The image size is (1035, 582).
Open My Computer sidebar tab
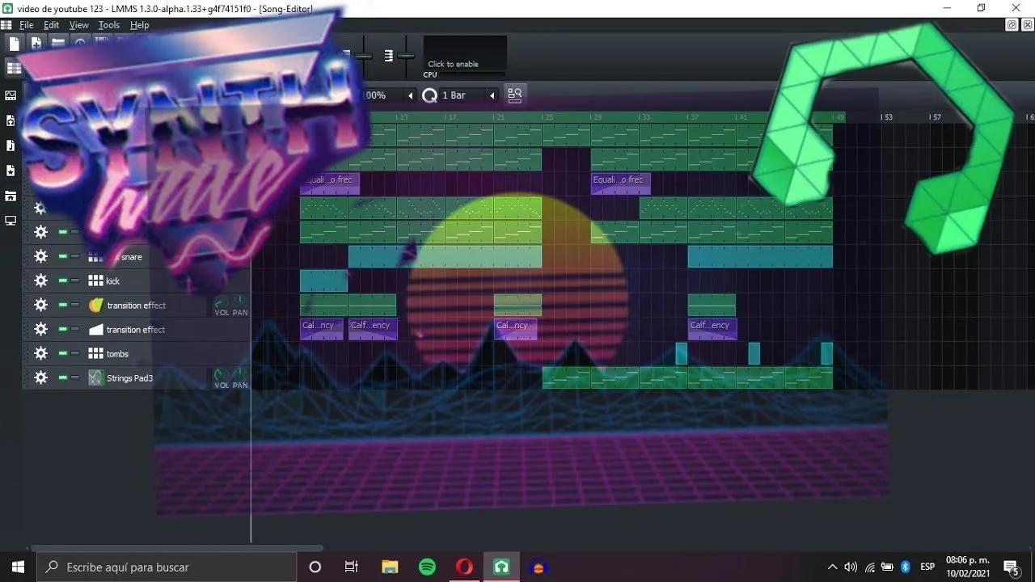11,221
